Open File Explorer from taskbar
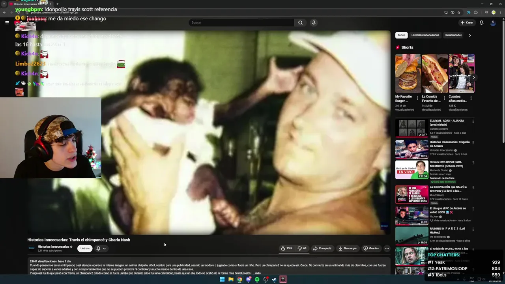Screen dimensions: 505x284 (x=231, y=279)
